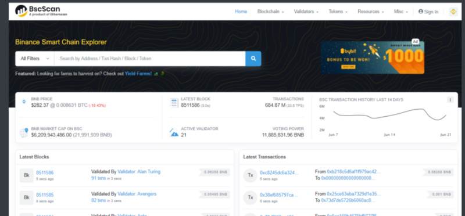Click the Bk icon for block 8511585
The width and height of the screenshot is (465, 216).
pos(27,197)
